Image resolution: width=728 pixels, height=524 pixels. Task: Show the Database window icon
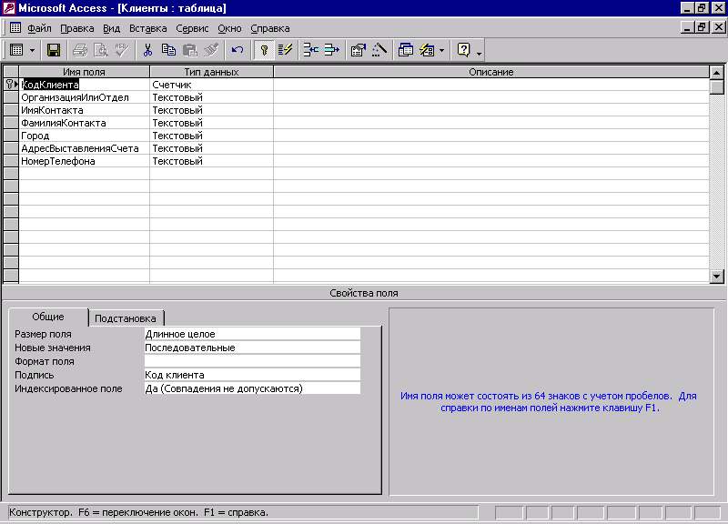(x=405, y=50)
